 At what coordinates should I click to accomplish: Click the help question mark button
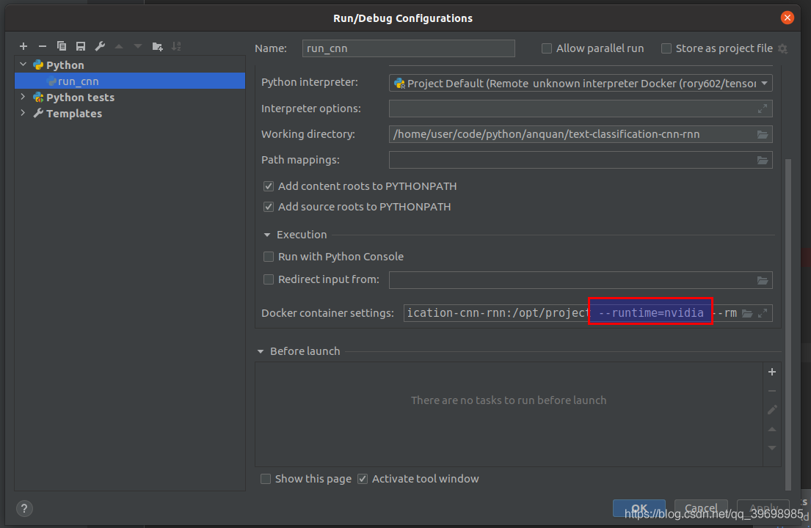click(24, 508)
